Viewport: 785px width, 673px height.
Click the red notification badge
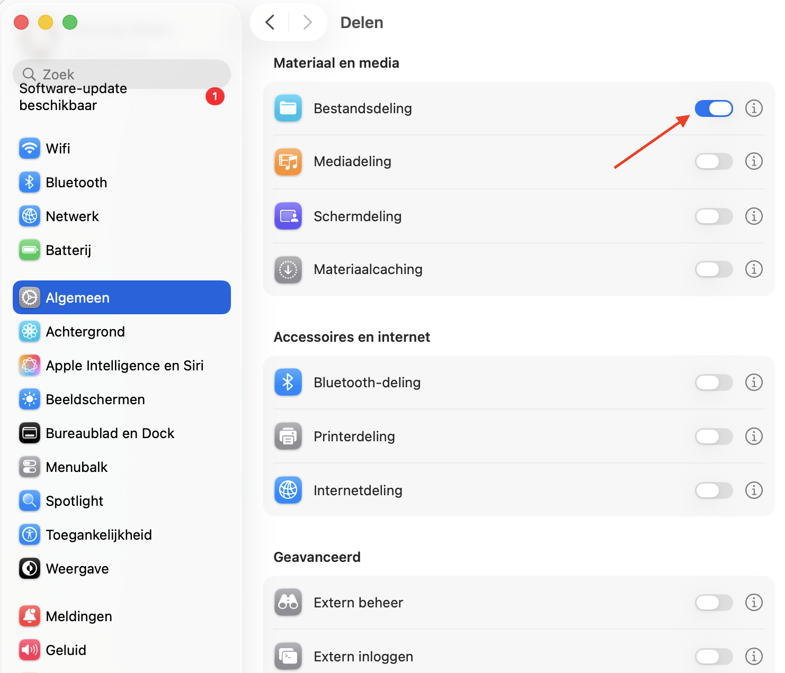pos(215,96)
